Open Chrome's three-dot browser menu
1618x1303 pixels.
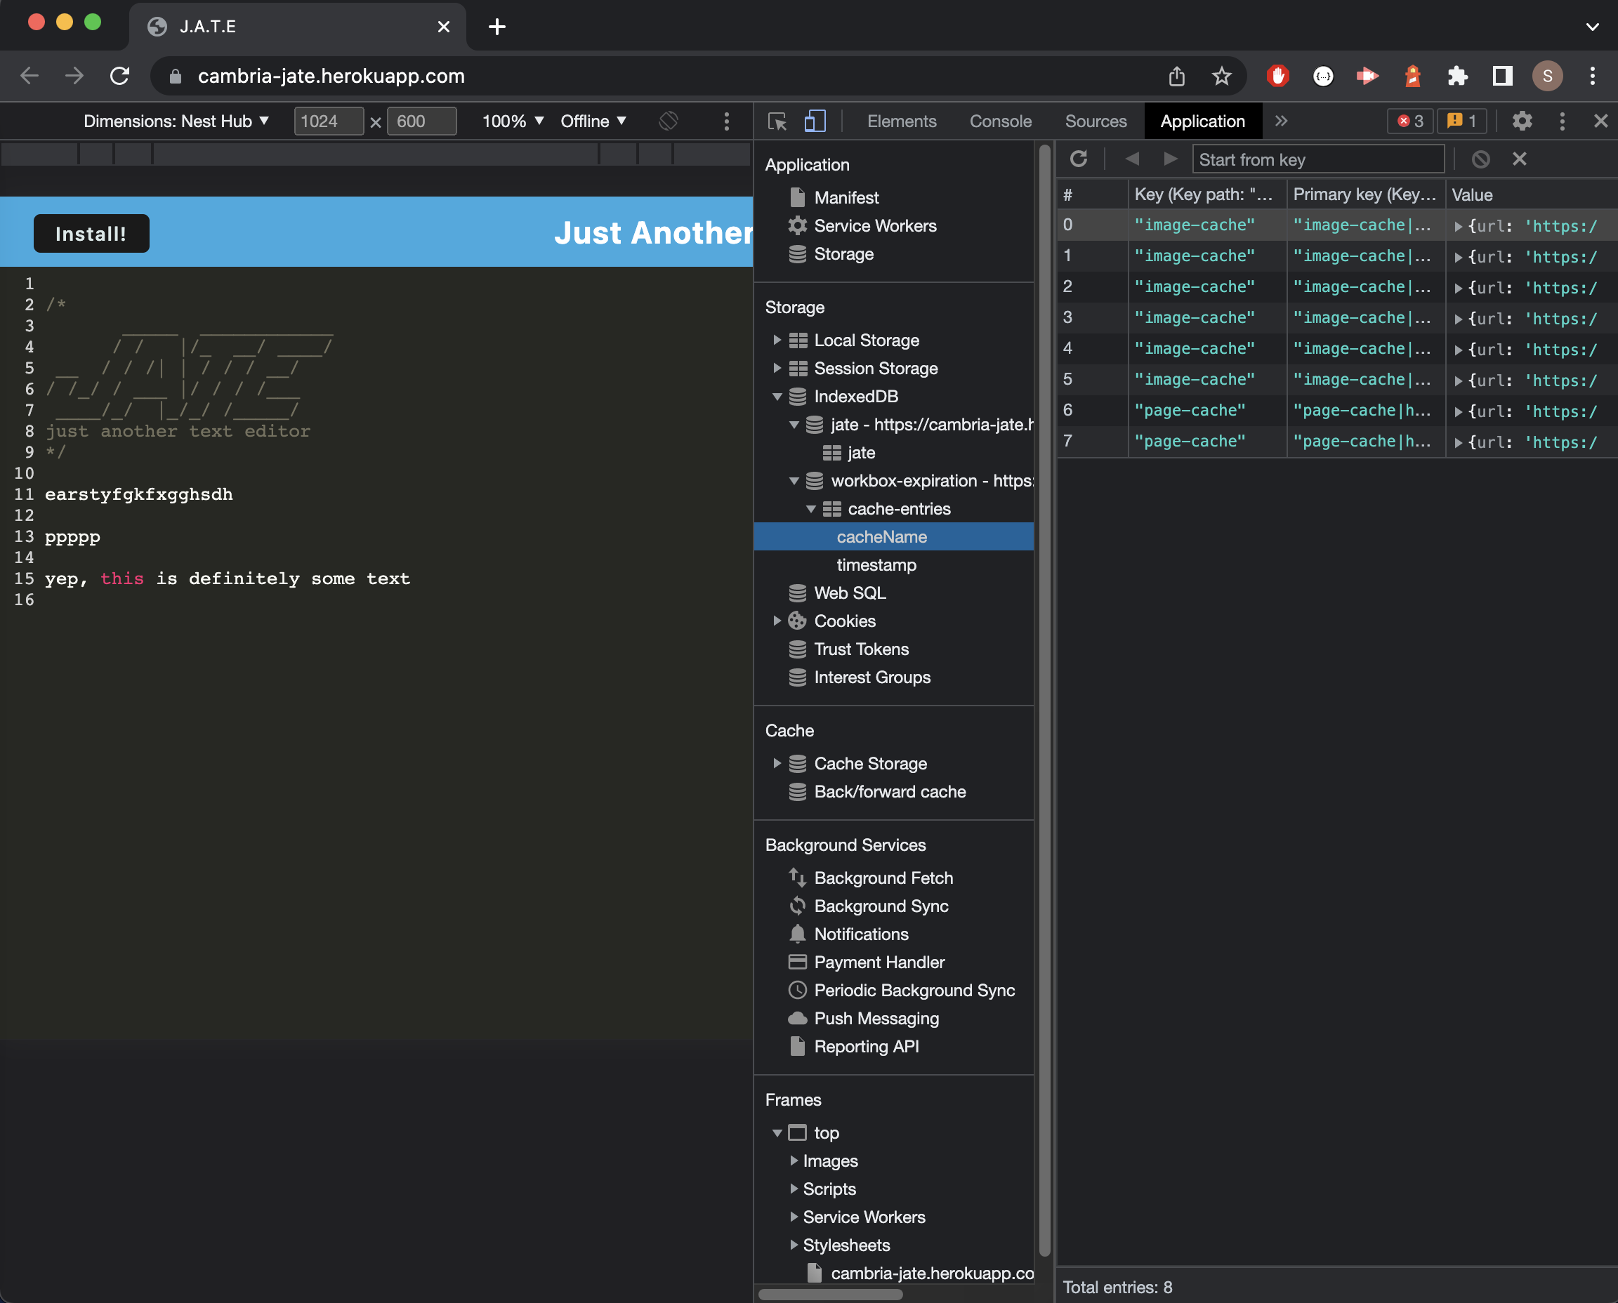pos(1591,76)
